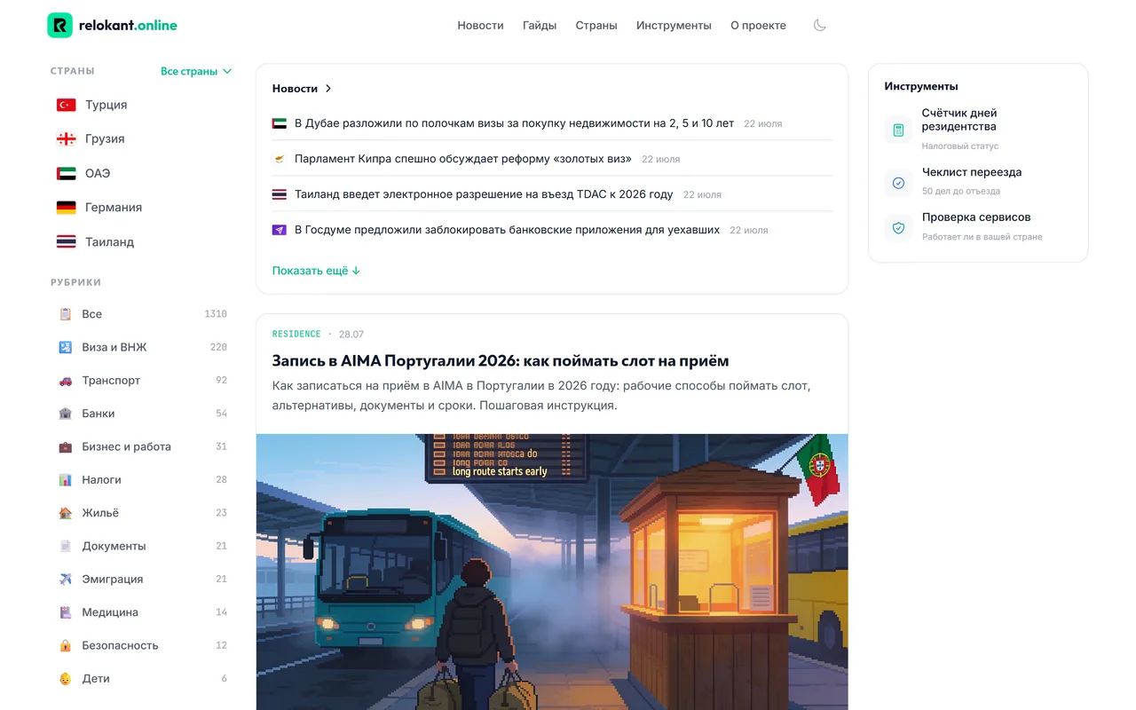Click the Жильё house icon

pos(66,513)
